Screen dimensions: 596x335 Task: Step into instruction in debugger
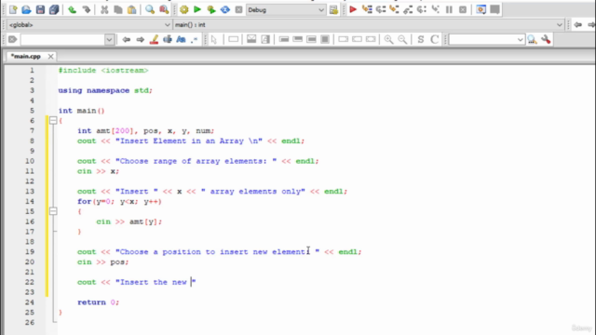coord(435,9)
